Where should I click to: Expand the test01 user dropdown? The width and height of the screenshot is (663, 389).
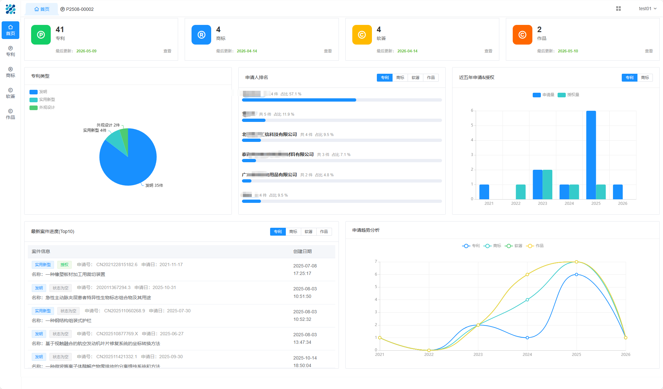(x=648, y=9)
